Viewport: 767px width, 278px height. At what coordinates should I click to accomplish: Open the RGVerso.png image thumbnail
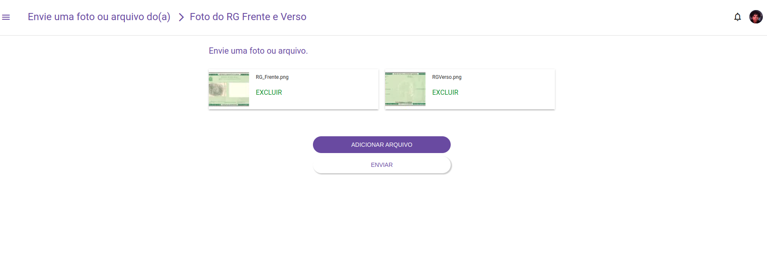click(405, 89)
